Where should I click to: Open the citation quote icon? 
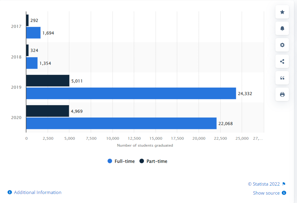coord(282,78)
